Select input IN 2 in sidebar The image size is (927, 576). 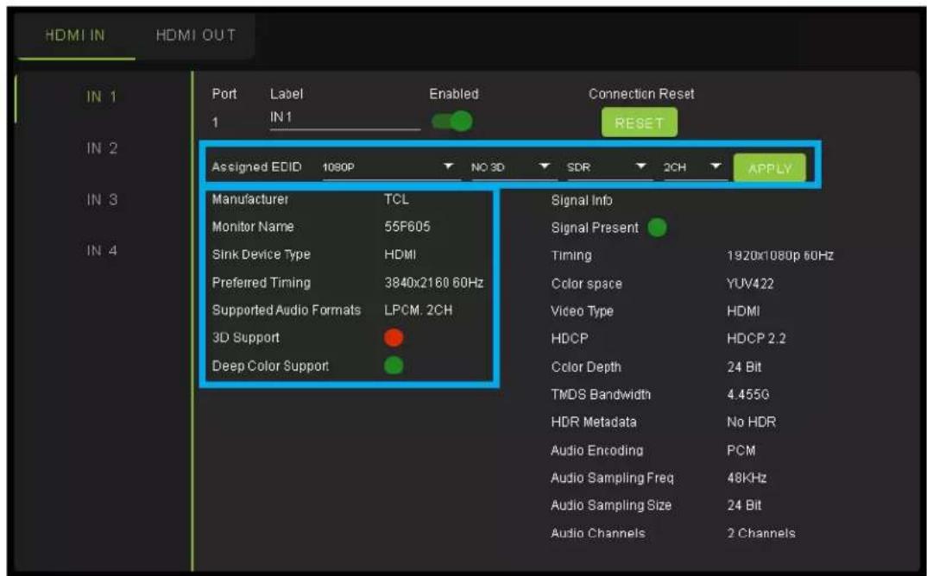tap(102, 148)
